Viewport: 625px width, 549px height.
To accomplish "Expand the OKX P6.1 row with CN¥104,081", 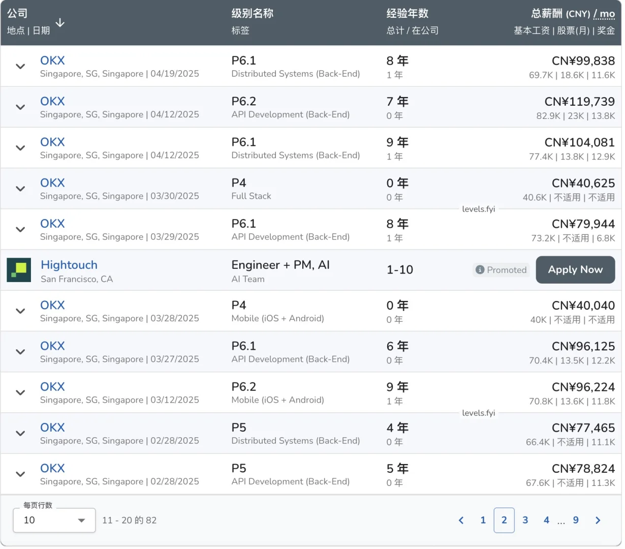I will click(x=20, y=148).
